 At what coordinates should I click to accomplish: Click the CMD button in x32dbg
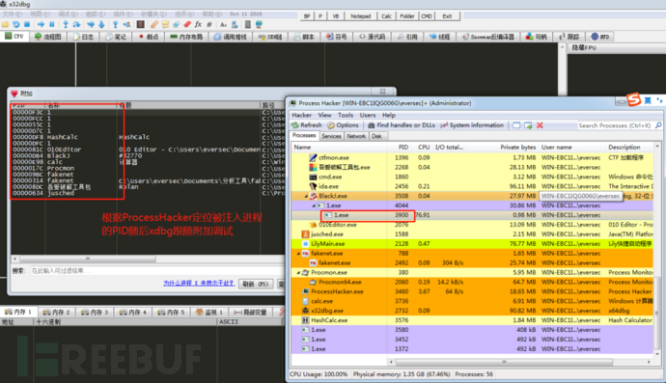pyautogui.click(x=427, y=16)
